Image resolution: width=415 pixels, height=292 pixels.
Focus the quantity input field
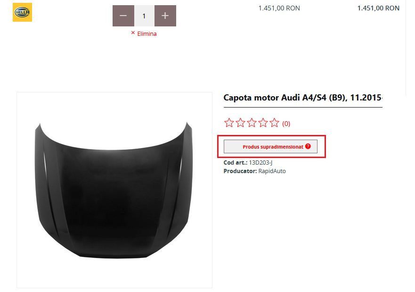point(144,16)
